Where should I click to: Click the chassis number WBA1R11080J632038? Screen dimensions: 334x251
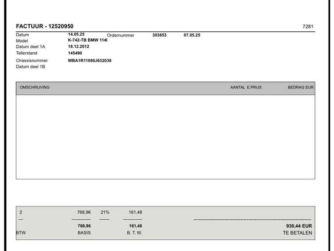90,61
